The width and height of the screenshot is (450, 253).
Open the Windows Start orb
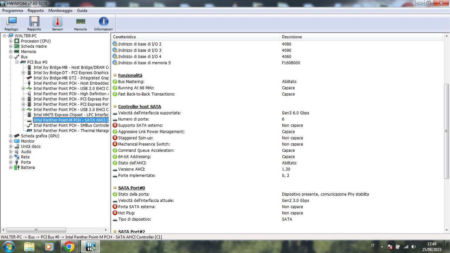pyautogui.click(x=8, y=247)
